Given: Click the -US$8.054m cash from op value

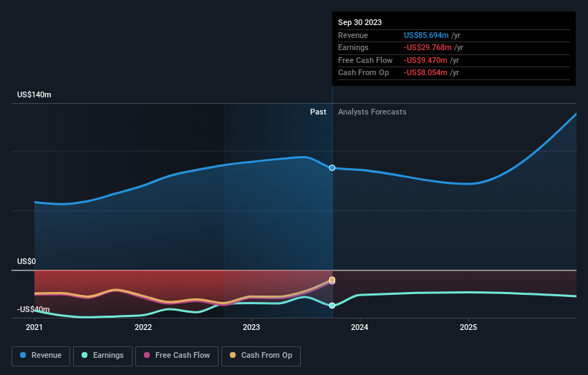Looking at the screenshot, I should 425,73.
